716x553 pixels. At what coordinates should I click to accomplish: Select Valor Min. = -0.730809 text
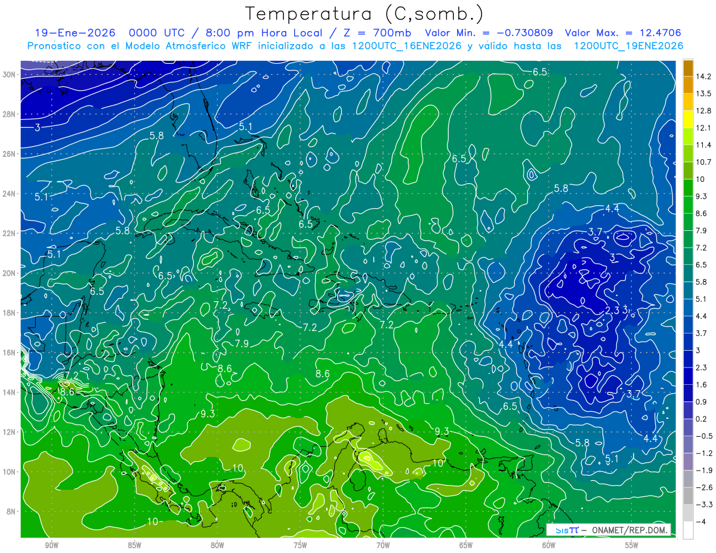[x=489, y=33]
